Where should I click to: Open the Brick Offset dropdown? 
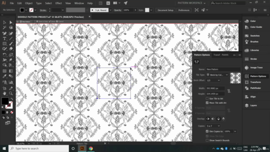213,80
